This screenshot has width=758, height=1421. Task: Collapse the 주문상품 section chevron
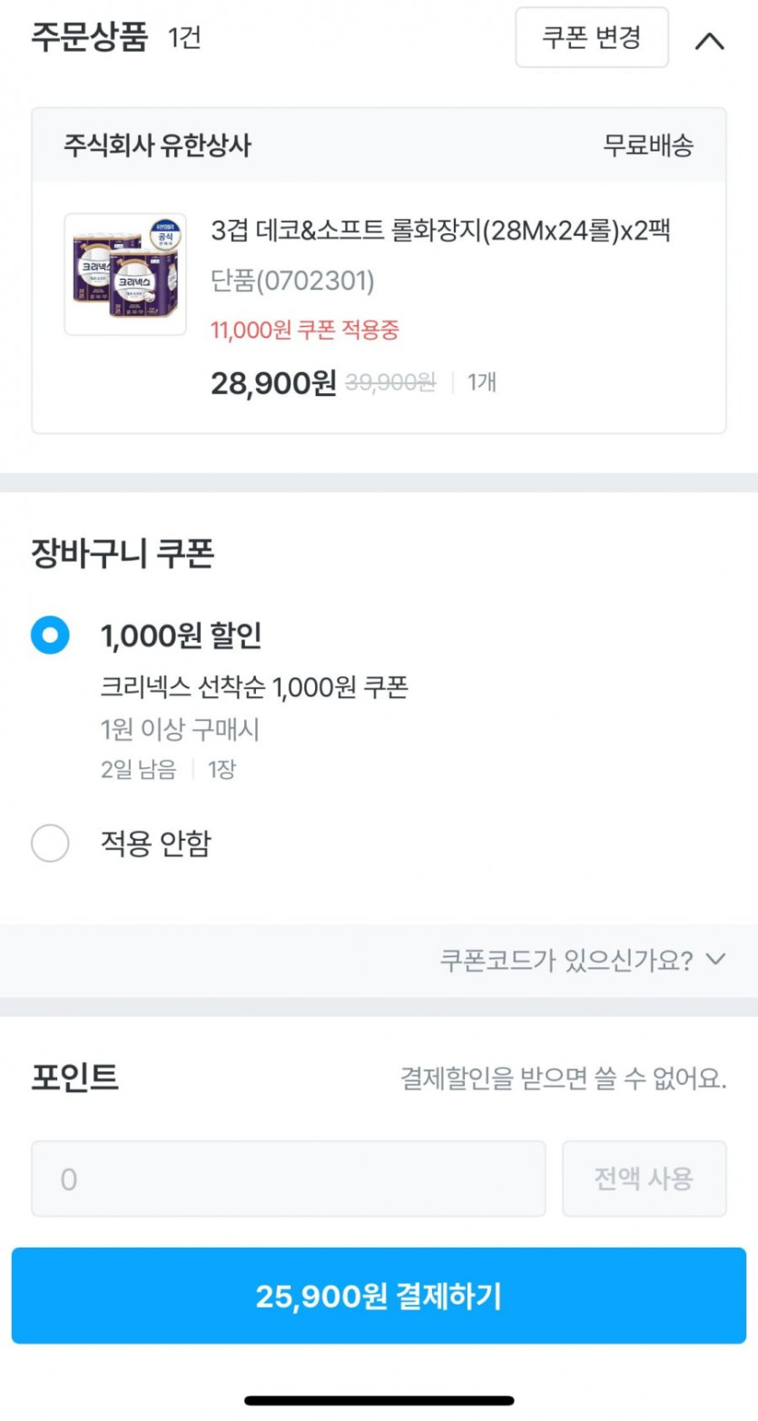tap(709, 41)
